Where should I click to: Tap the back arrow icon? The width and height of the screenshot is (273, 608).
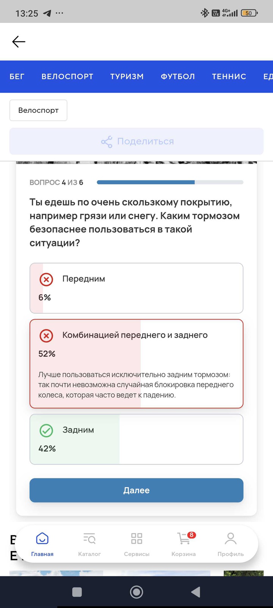click(x=19, y=41)
